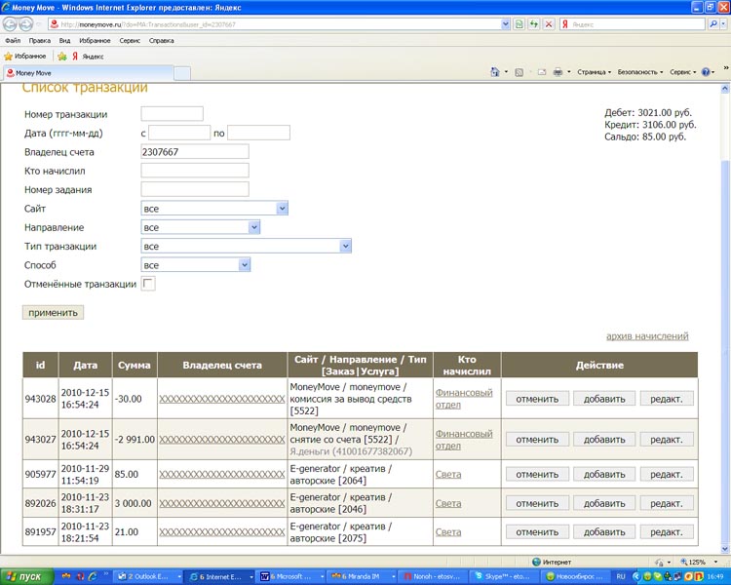731x585 pixels.
Task: Open Miranda IM group in taskbar
Action: [362, 576]
